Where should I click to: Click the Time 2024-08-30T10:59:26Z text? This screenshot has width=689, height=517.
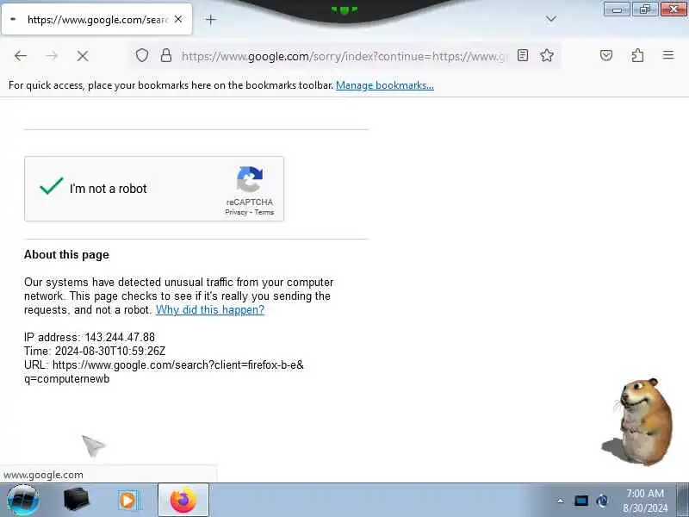click(x=95, y=352)
